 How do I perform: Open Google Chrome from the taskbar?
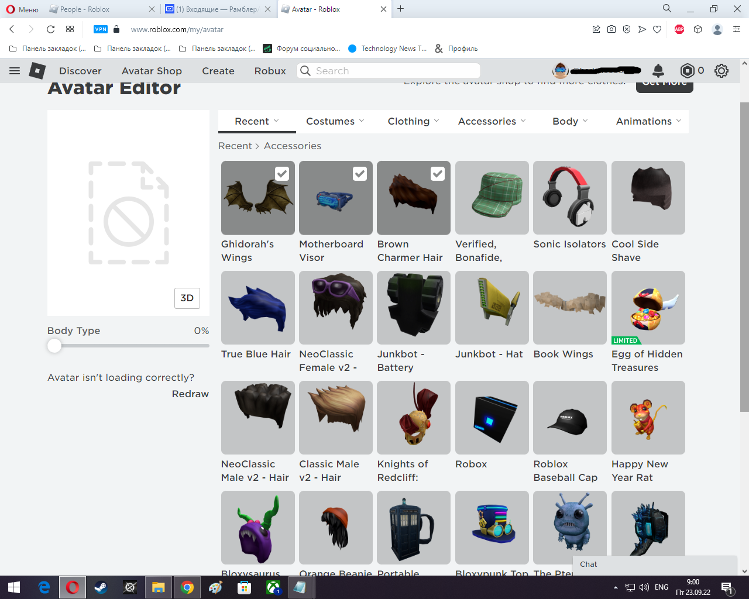(x=187, y=587)
